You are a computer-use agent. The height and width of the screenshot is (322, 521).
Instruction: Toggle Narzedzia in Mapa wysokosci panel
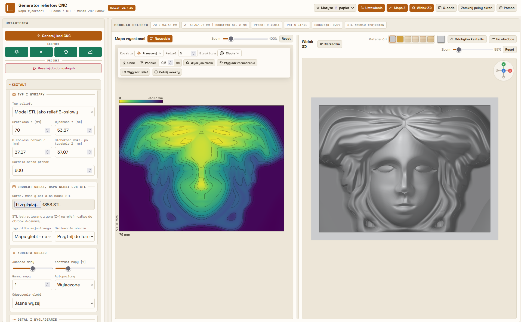click(x=160, y=39)
